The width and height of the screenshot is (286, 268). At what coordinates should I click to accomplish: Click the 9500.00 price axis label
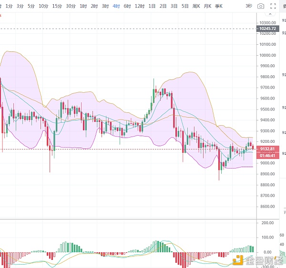267,109
